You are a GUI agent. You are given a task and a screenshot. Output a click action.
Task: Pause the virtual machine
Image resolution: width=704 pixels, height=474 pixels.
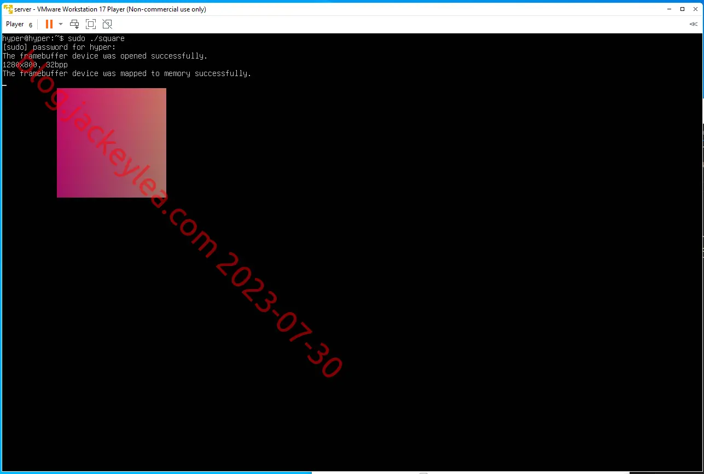click(49, 24)
